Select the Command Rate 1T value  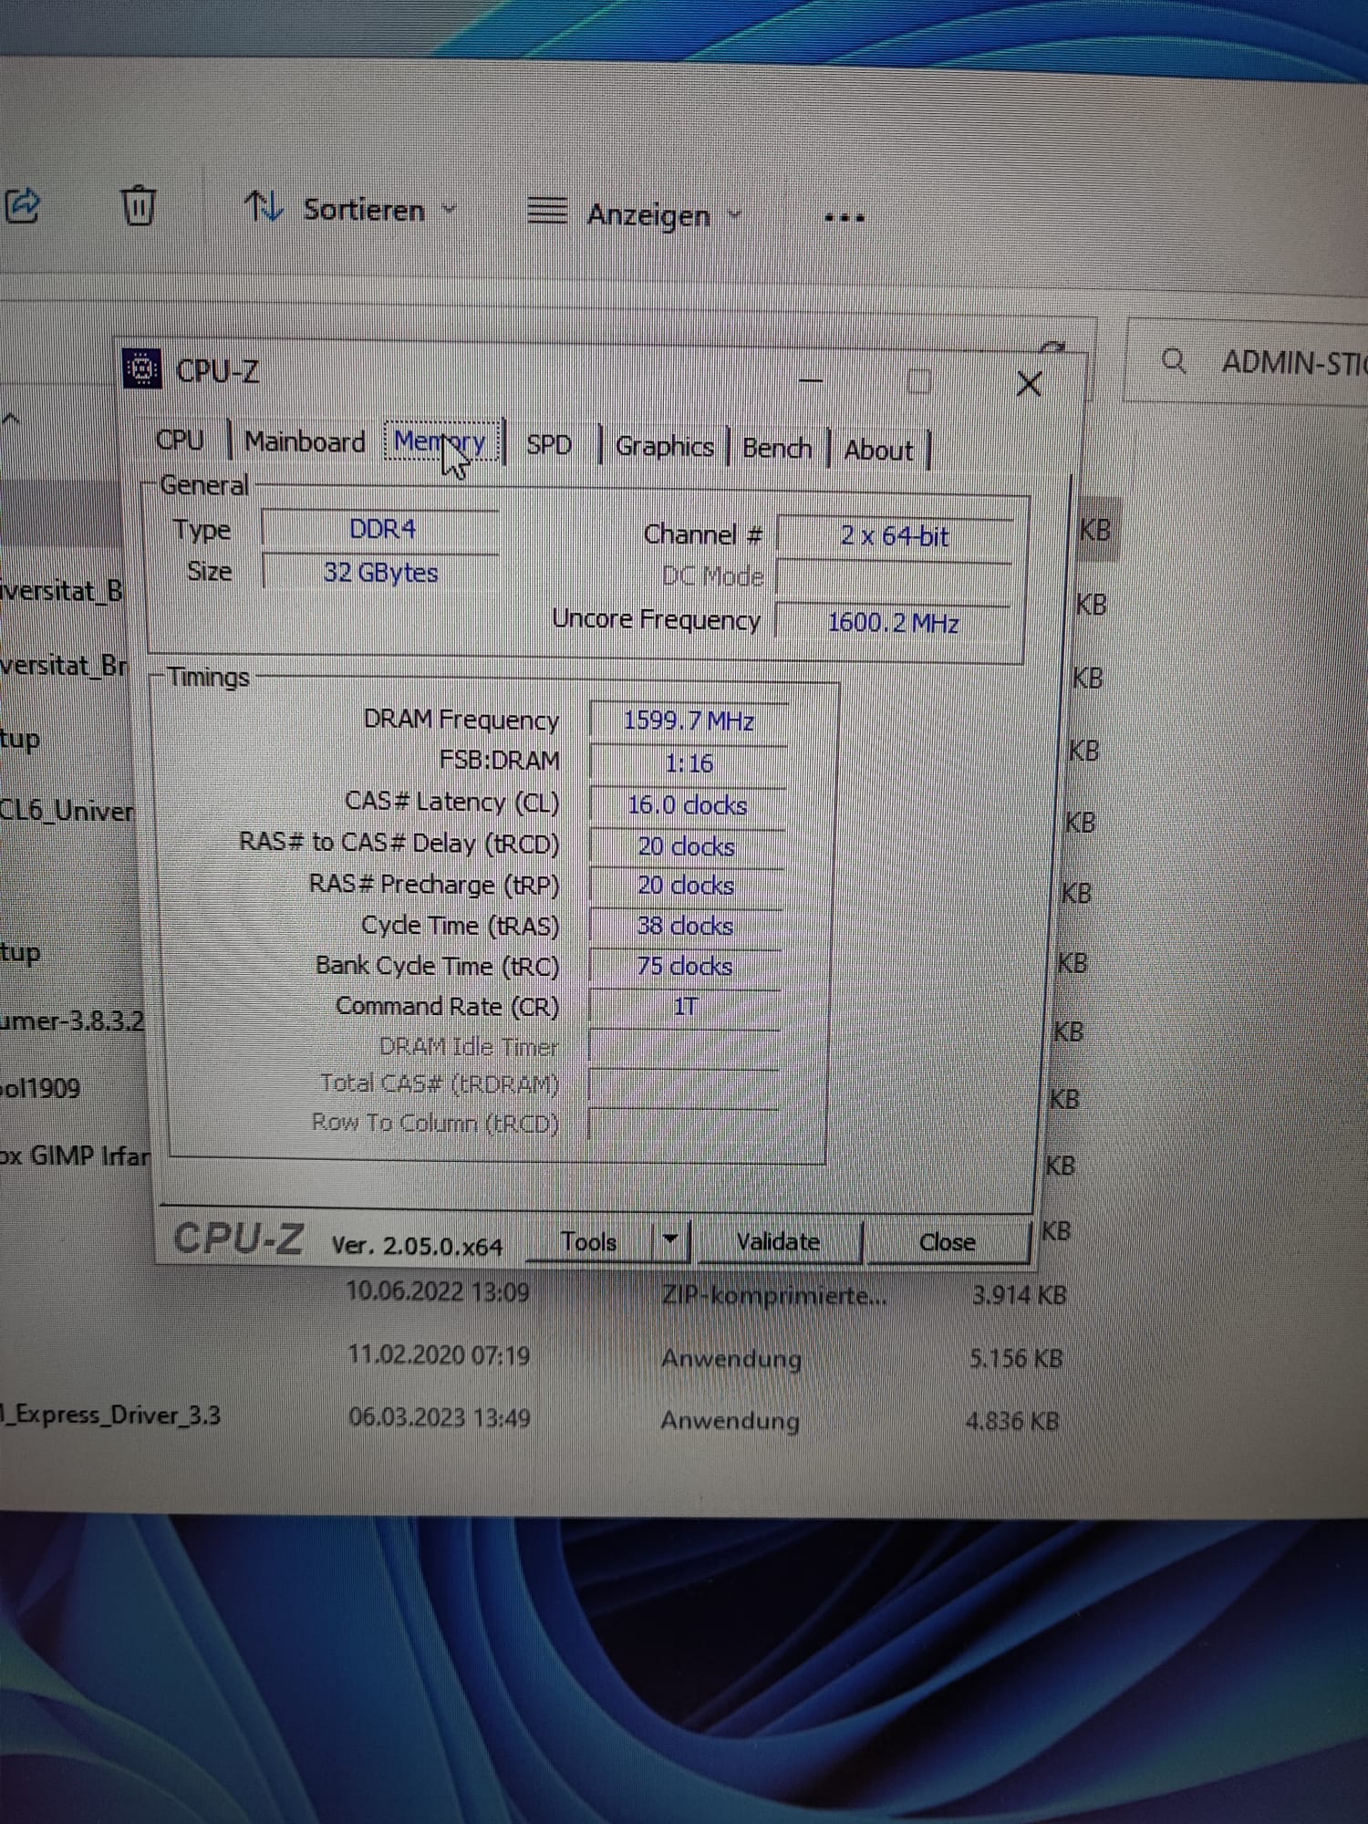684,1007
